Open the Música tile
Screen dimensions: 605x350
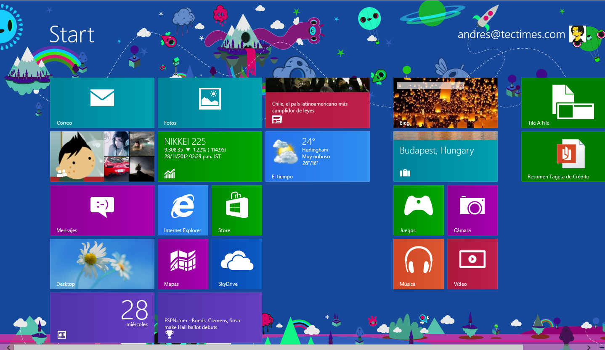[419, 264]
